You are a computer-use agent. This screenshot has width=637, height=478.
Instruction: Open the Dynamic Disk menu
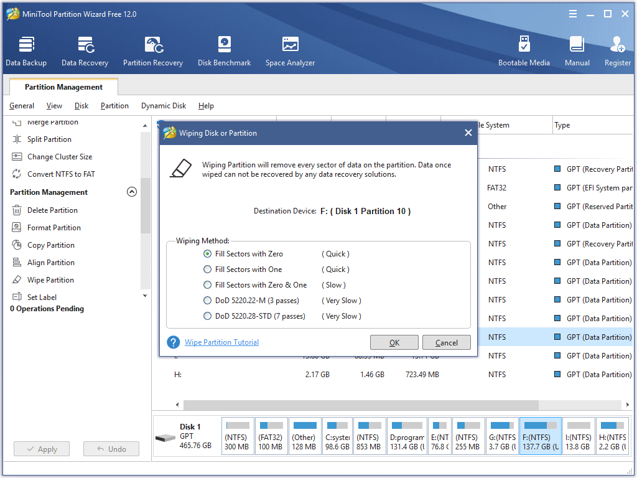click(164, 106)
